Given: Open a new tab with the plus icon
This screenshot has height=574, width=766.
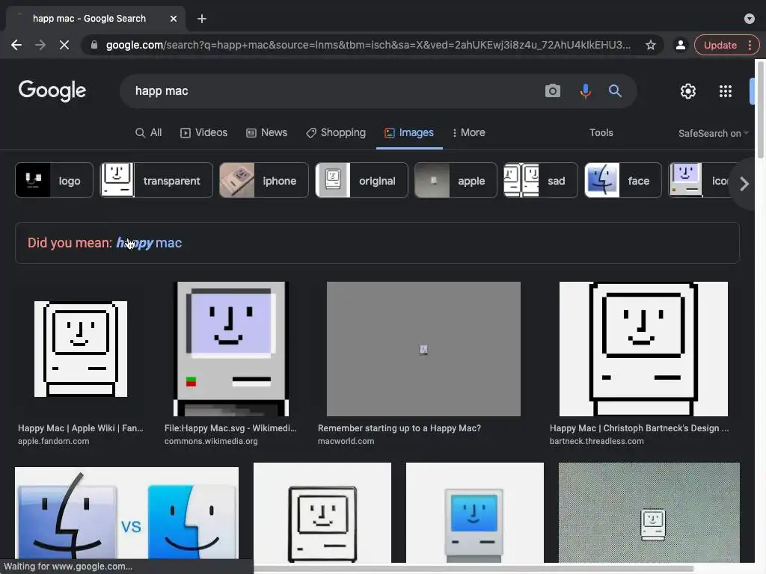Looking at the screenshot, I should 202,19.
